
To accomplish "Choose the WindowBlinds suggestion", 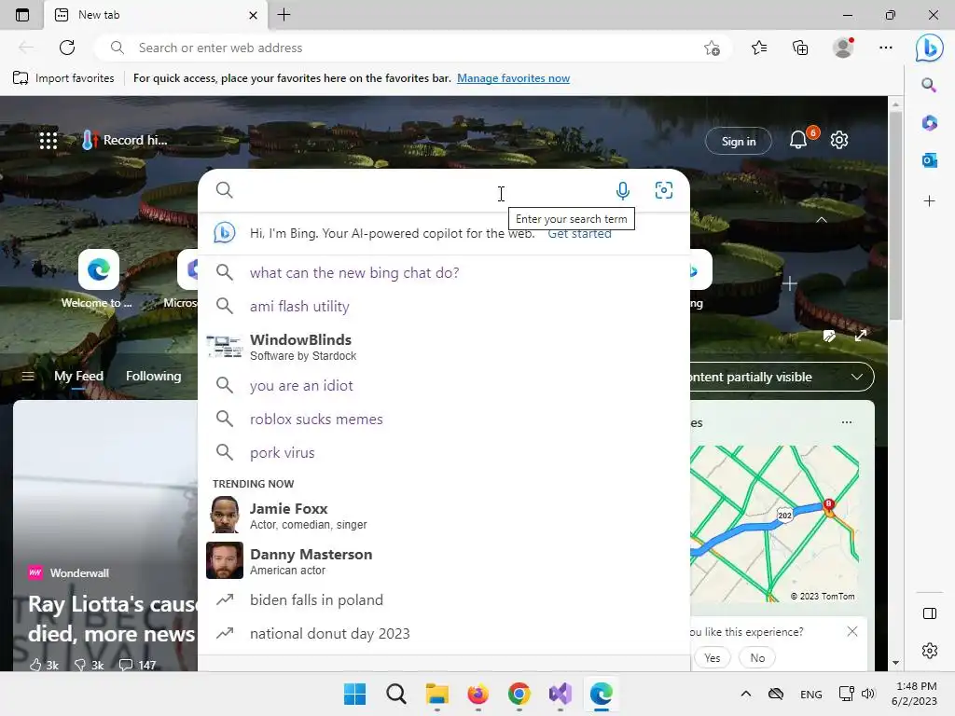I will click(x=444, y=347).
